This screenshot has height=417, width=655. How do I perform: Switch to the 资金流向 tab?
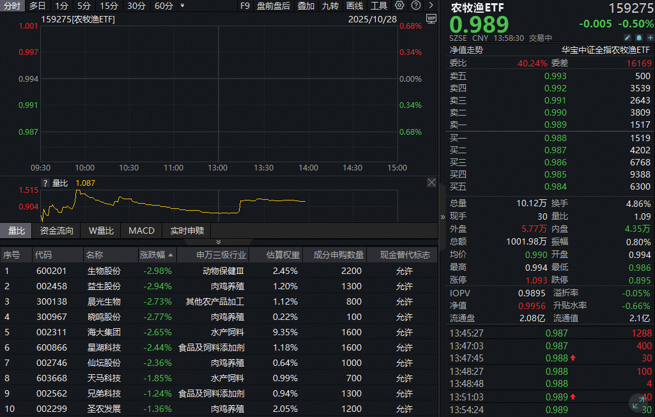(x=58, y=231)
